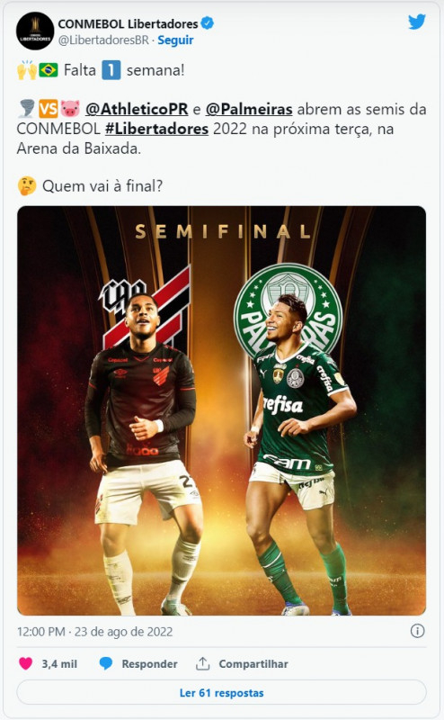The width and height of the screenshot is (444, 720).
Task: Click the Compartilhar label
Action: click(253, 664)
